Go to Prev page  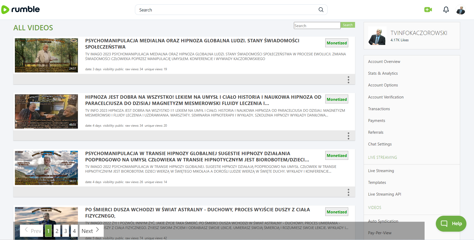pyautogui.click(x=32, y=231)
